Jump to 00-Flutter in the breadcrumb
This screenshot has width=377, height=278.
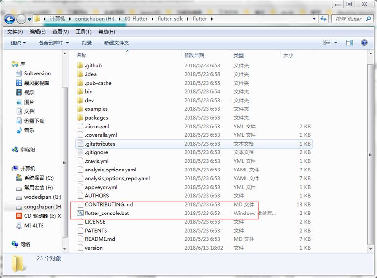coord(136,19)
